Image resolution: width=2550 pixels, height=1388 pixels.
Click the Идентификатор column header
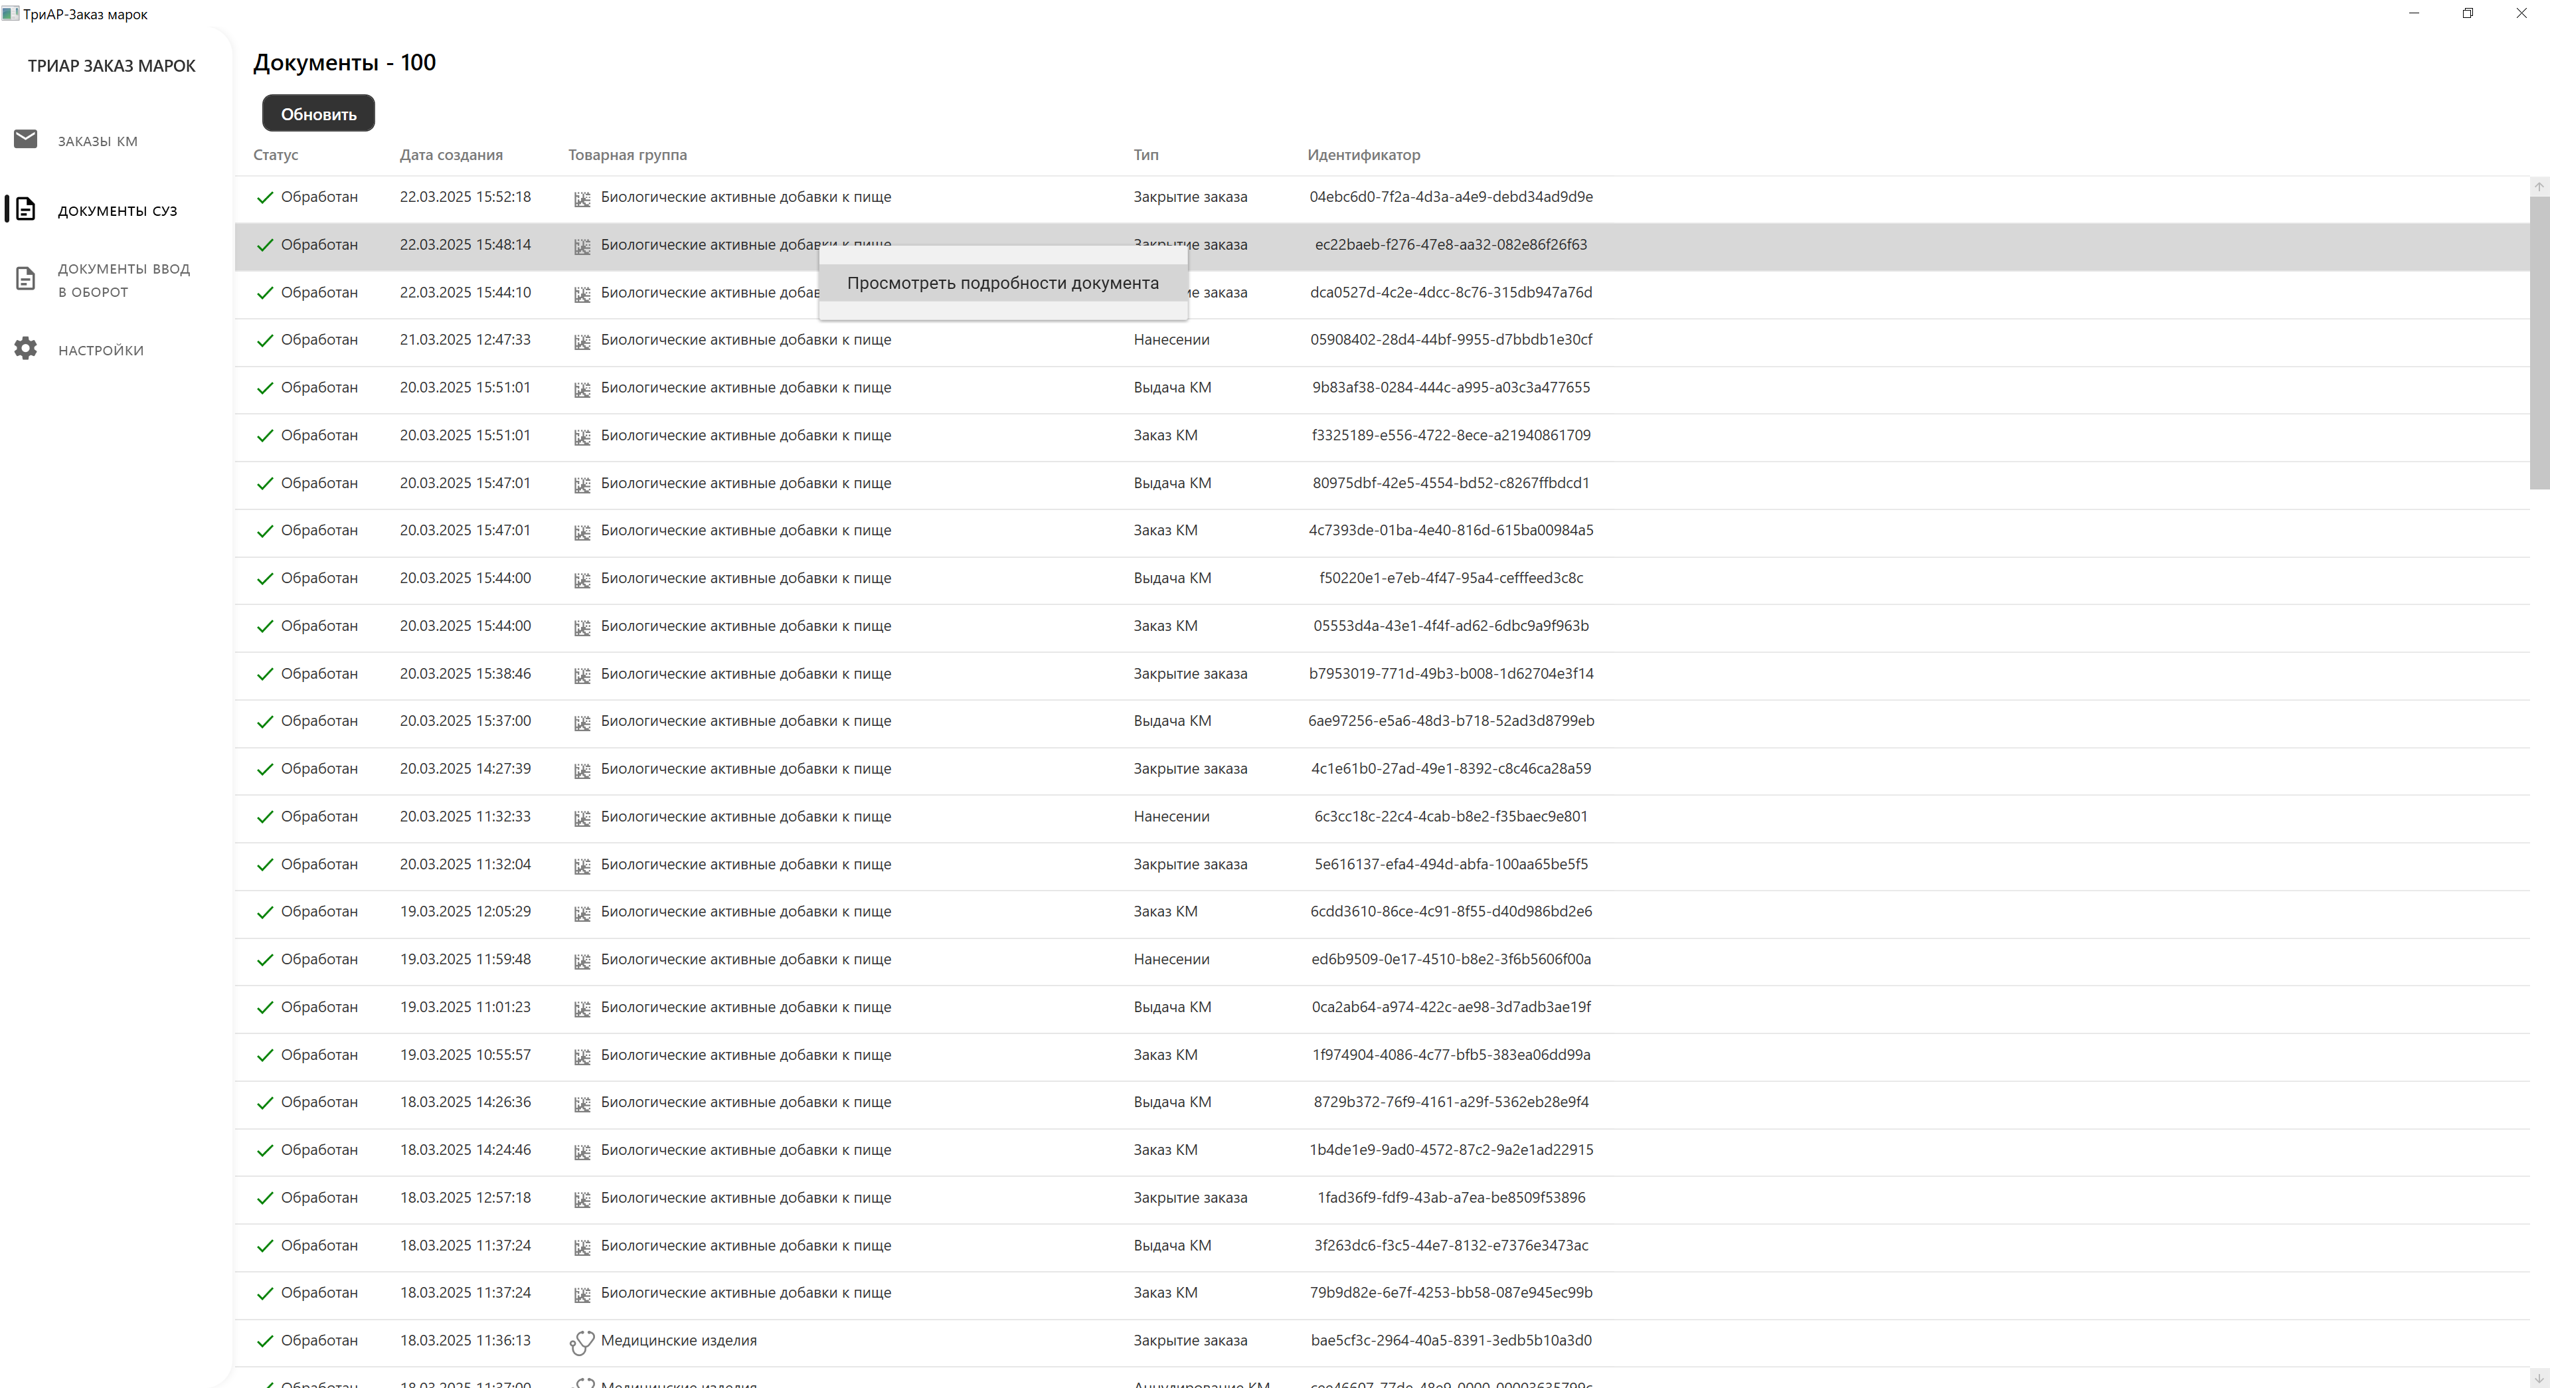pos(1363,155)
